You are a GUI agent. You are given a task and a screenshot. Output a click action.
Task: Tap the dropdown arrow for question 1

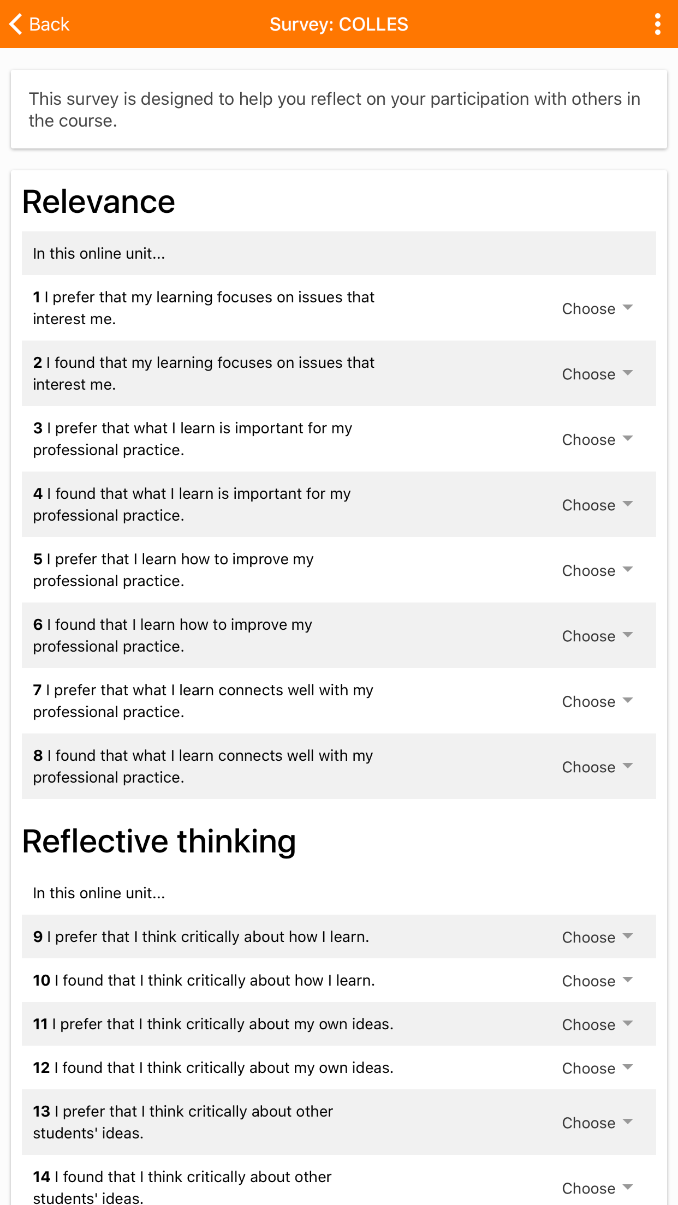pyautogui.click(x=628, y=308)
